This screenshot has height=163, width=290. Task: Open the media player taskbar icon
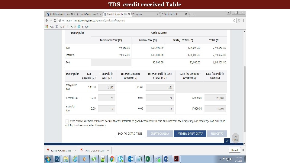click(x=84, y=159)
